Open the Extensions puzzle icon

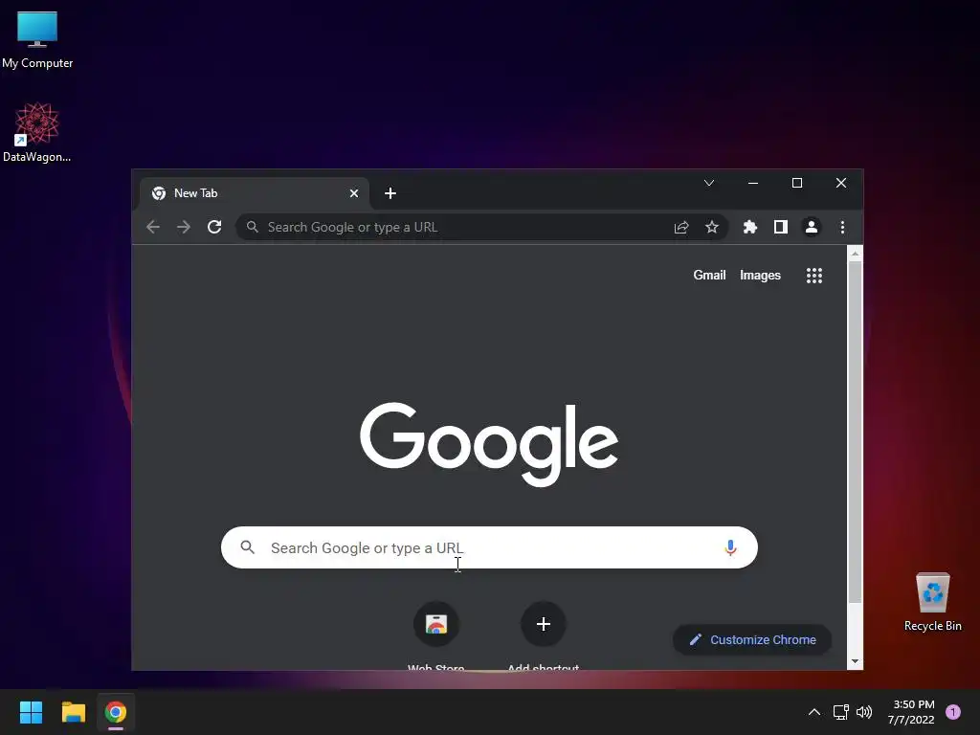(x=750, y=227)
